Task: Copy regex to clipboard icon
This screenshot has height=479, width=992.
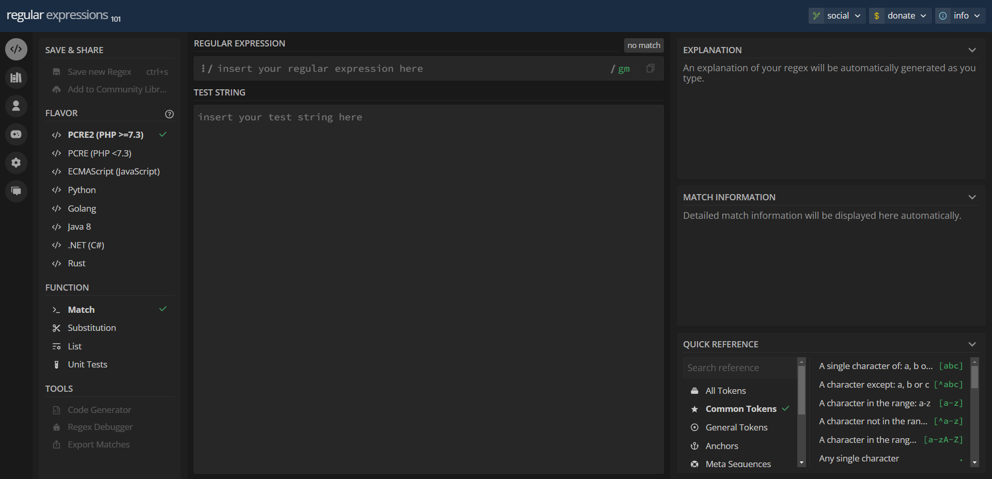Action: tap(650, 68)
